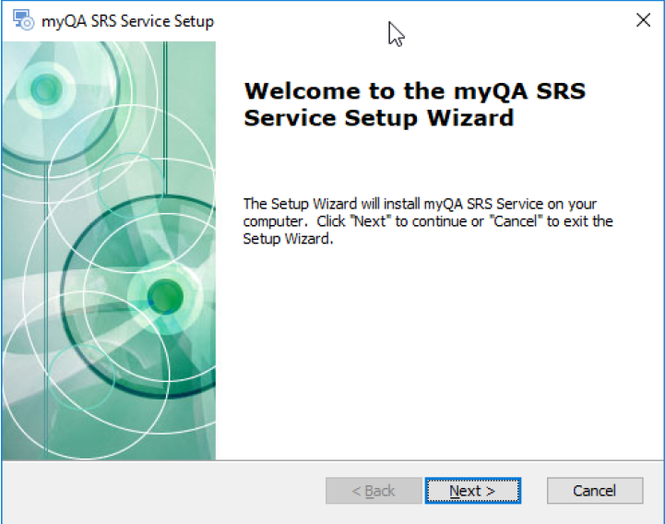The height and width of the screenshot is (524, 665).
Task: Close the setup wizard window
Action: (643, 19)
